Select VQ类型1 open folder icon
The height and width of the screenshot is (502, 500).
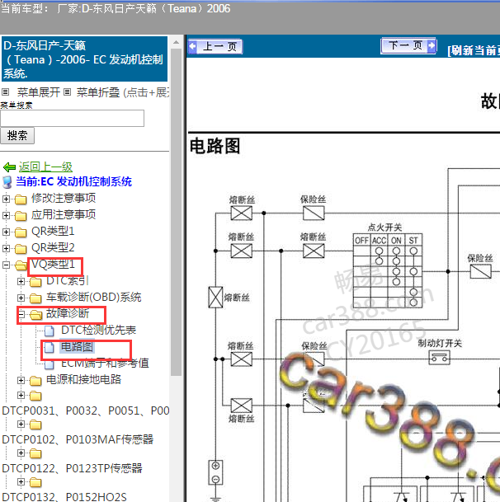[21, 265]
